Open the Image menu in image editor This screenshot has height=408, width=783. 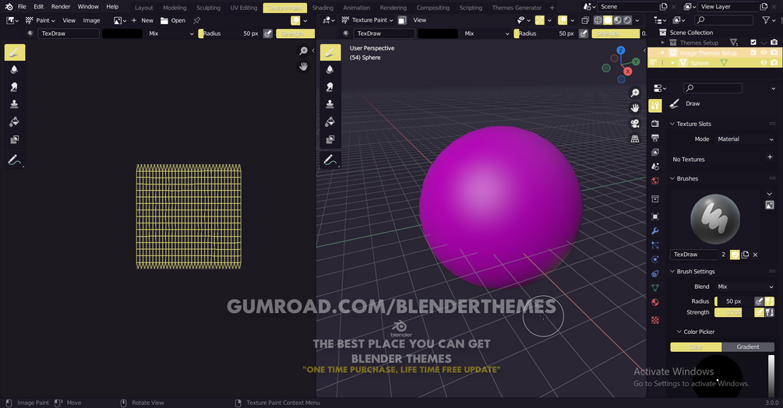(91, 20)
